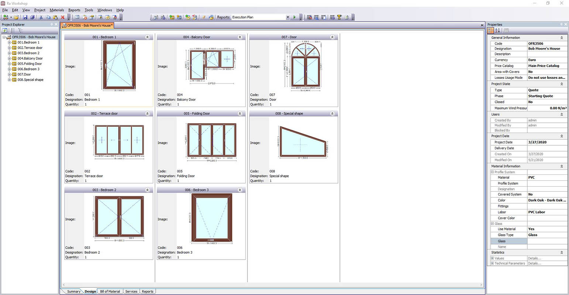The image size is (569, 295).
Task: Open the Windows menu
Action: tap(104, 10)
